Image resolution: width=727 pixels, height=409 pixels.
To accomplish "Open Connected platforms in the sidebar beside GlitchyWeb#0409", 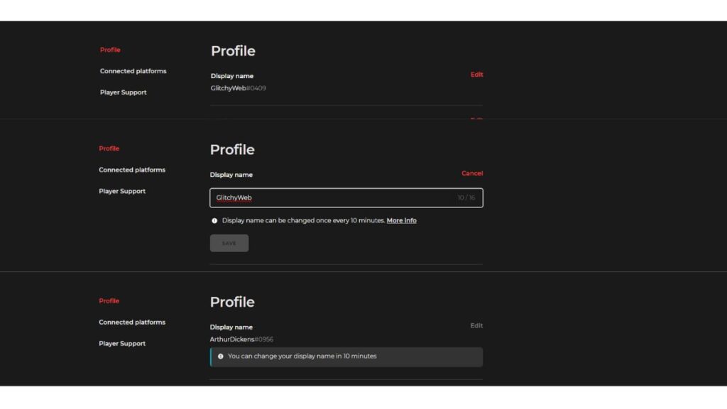I will [133, 71].
